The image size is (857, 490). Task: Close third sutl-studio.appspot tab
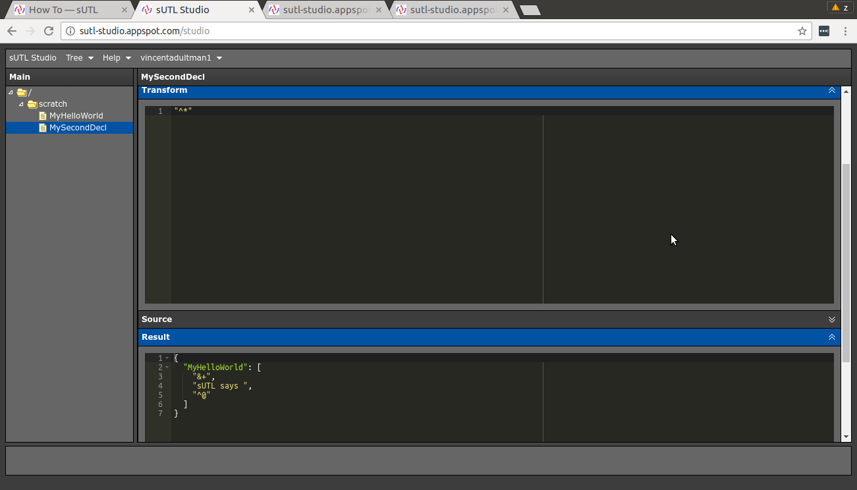coord(378,10)
